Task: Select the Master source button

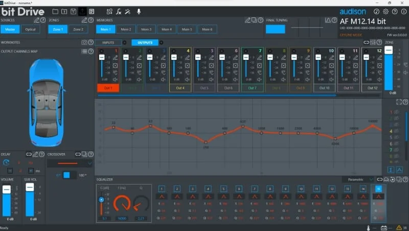Action: click(10, 29)
